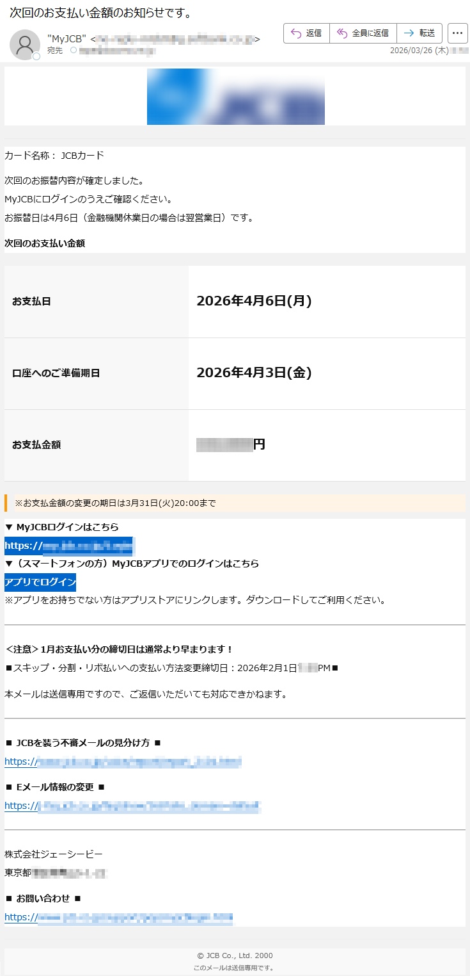Screen dimensions: 470x976
Task: Click the presence status dot on avatar
Action: click(x=36, y=57)
